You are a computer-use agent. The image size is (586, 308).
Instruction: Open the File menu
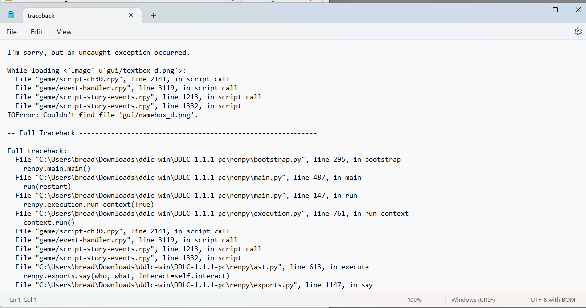pyautogui.click(x=11, y=31)
